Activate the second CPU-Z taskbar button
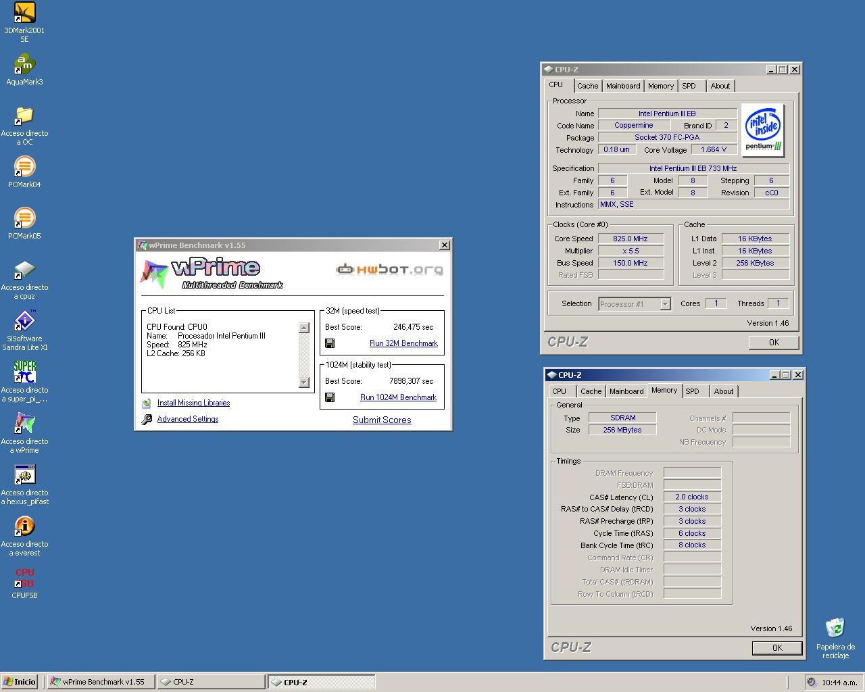Image resolution: width=865 pixels, height=692 pixels. click(322, 682)
